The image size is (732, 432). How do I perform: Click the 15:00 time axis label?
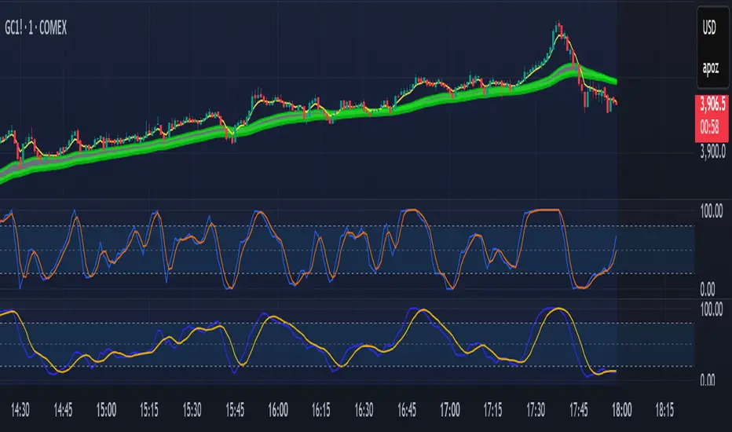(106, 410)
